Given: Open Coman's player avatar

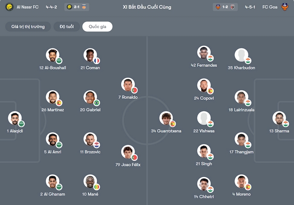Looking at the screenshot, I should click(90, 55).
